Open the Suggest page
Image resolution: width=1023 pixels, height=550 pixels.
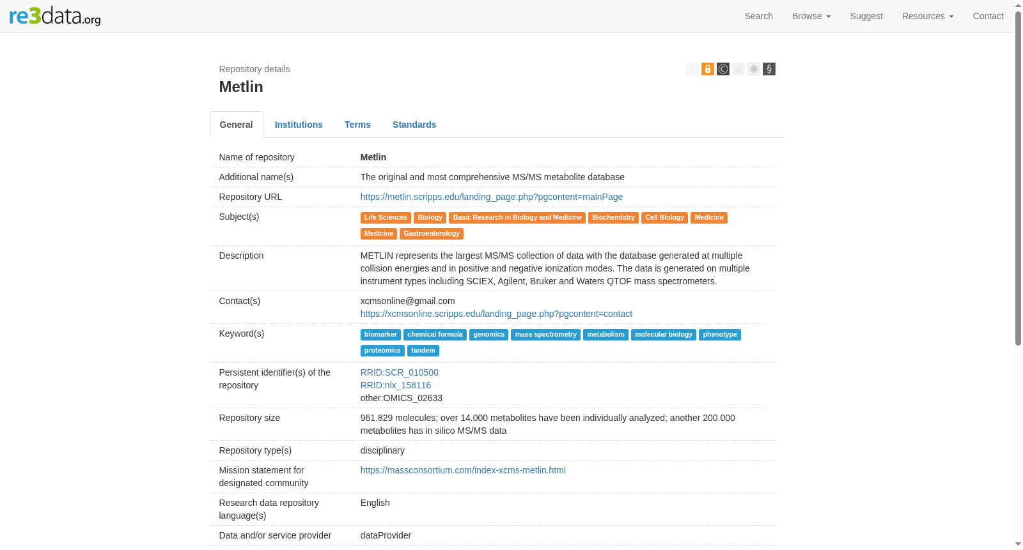[x=866, y=16]
